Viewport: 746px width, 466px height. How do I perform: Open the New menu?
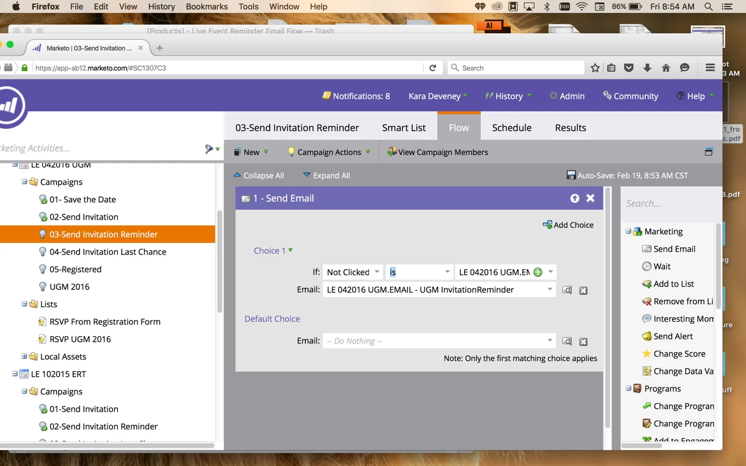pos(251,152)
